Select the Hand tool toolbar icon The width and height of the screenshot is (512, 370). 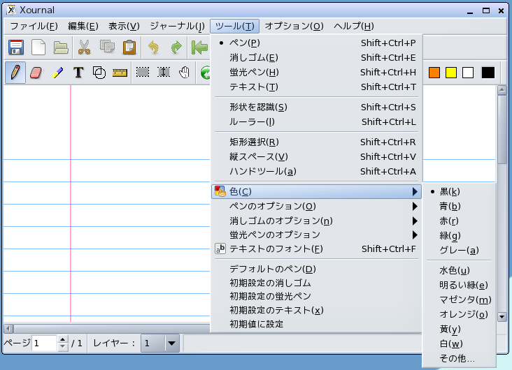pyautogui.click(x=185, y=73)
